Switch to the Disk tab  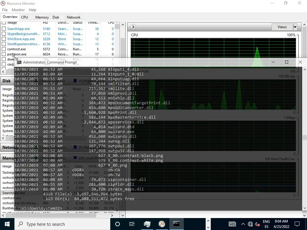(x=56, y=17)
